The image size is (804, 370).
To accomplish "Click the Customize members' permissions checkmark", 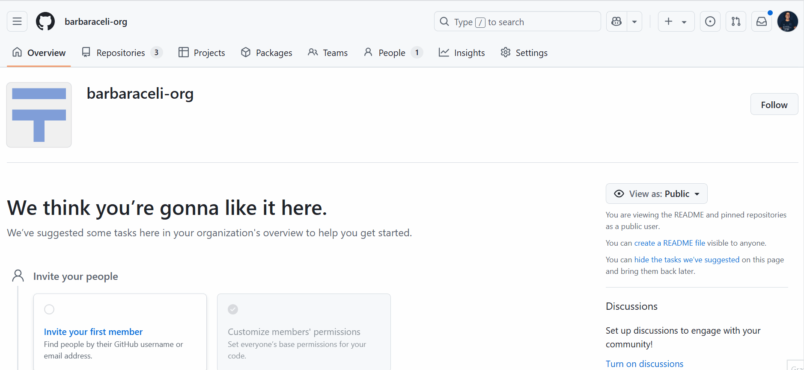I will 233,309.
